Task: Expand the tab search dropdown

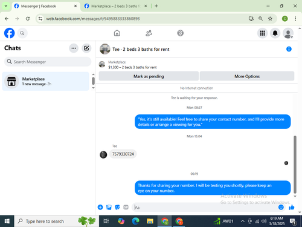Action: tap(6, 6)
